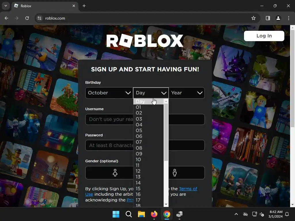
Task: Show hidden system tray icons
Action: (236, 214)
